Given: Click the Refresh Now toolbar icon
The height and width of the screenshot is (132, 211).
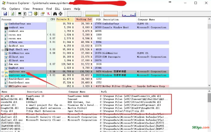Looking at the screenshot, I should coord(13,14).
